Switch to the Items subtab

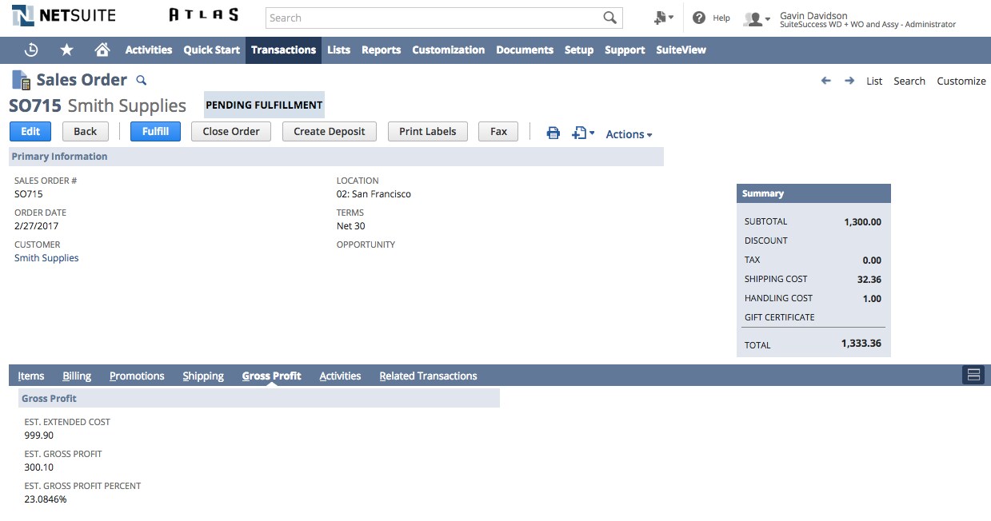point(31,376)
